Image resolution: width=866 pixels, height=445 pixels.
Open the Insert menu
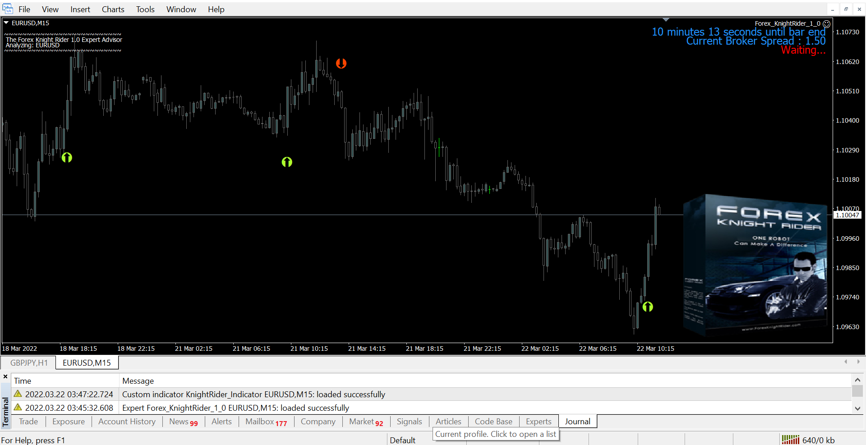point(80,9)
